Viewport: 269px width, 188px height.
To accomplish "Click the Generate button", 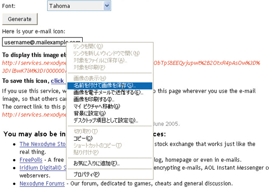I will click(x=20, y=19).
